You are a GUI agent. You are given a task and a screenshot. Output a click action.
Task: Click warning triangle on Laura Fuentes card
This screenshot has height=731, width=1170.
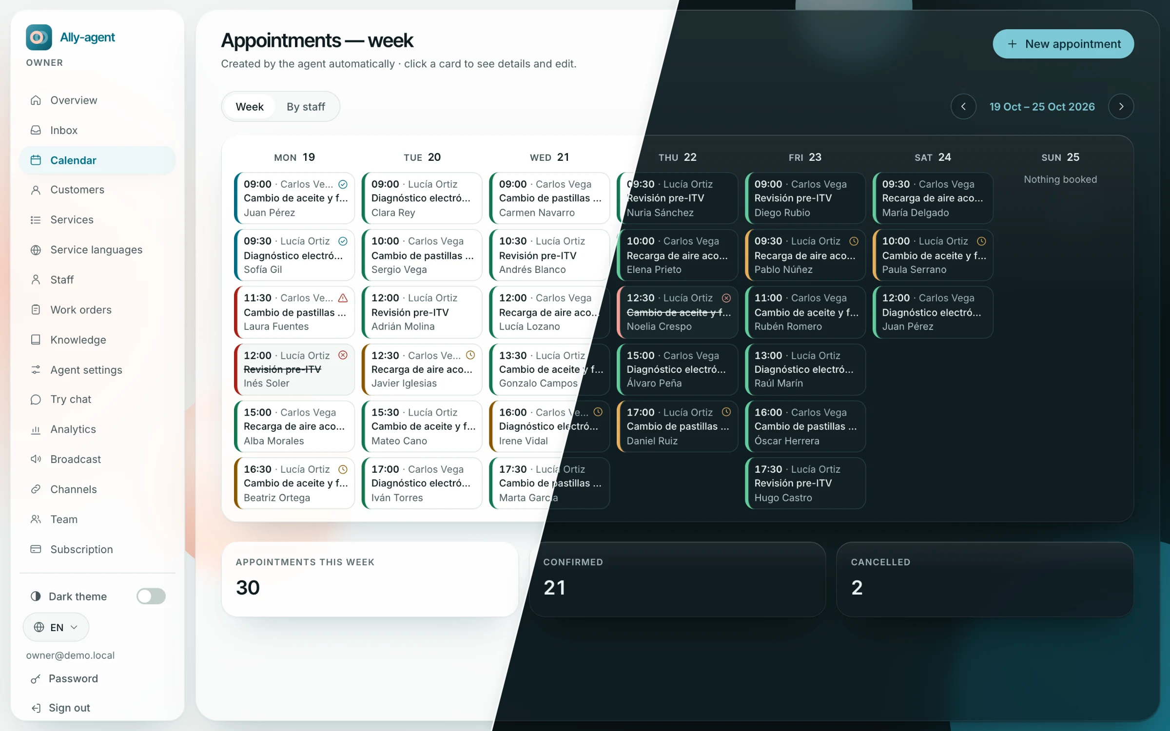(x=343, y=298)
